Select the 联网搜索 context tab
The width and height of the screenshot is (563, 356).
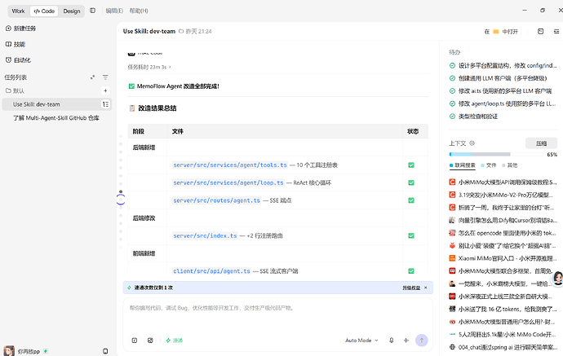(x=463, y=165)
